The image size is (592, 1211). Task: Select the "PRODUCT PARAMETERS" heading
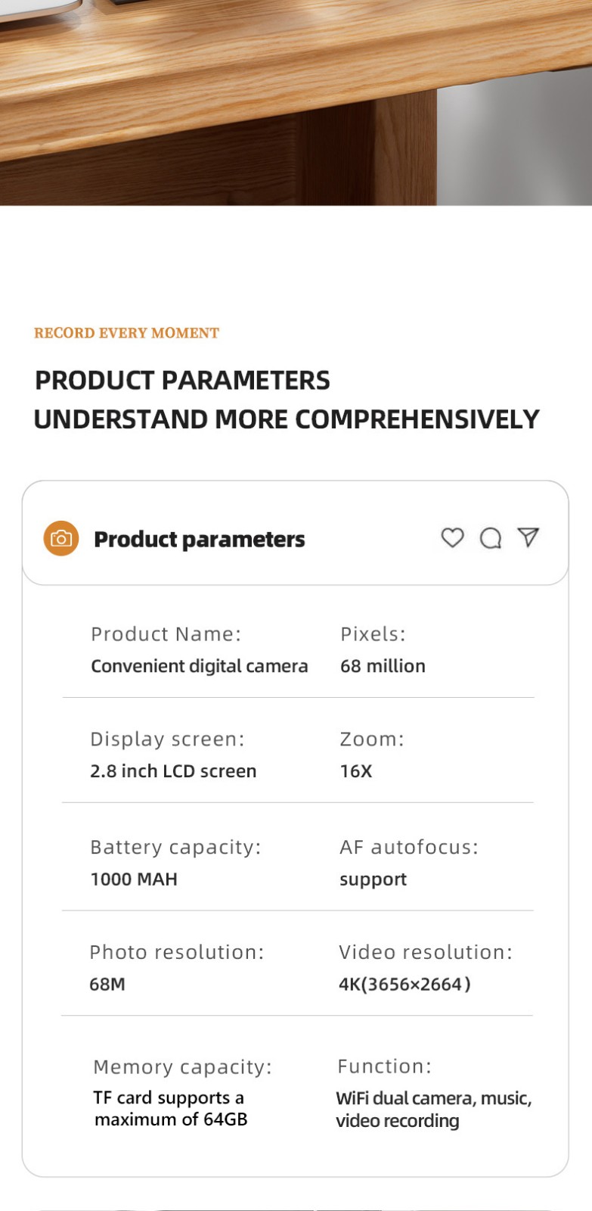point(182,380)
